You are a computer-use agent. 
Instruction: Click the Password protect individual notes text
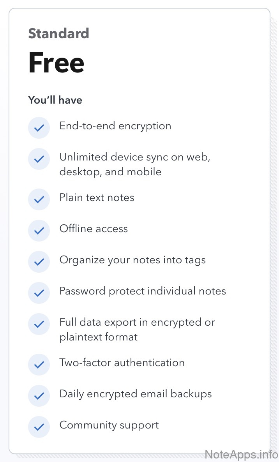(x=143, y=291)
